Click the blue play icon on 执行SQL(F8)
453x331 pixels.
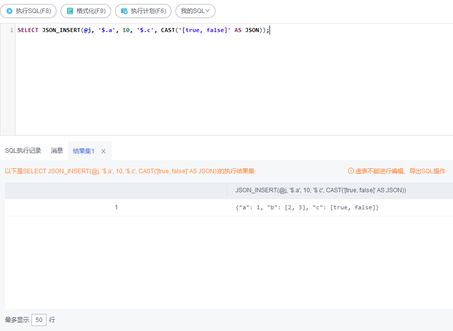(x=9, y=11)
